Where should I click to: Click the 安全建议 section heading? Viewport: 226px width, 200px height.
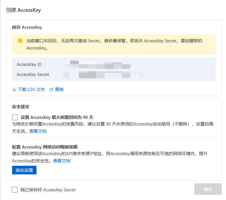click(x=21, y=107)
